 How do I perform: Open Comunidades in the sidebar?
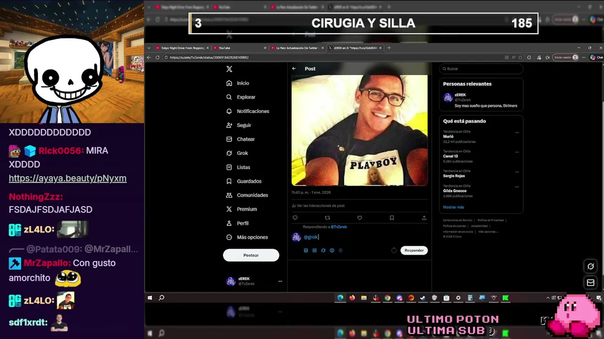247,195
